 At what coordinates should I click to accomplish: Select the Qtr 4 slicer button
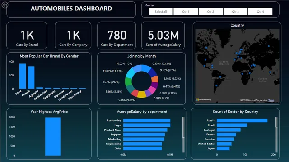(x=260, y=11)
